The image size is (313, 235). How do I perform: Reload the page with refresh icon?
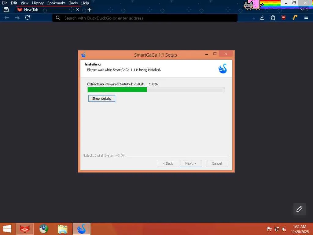coord(28,17)
